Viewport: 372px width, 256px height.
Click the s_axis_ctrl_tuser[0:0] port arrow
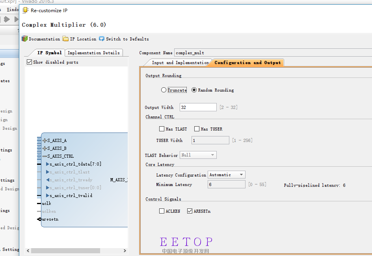(x=47, y=188)
